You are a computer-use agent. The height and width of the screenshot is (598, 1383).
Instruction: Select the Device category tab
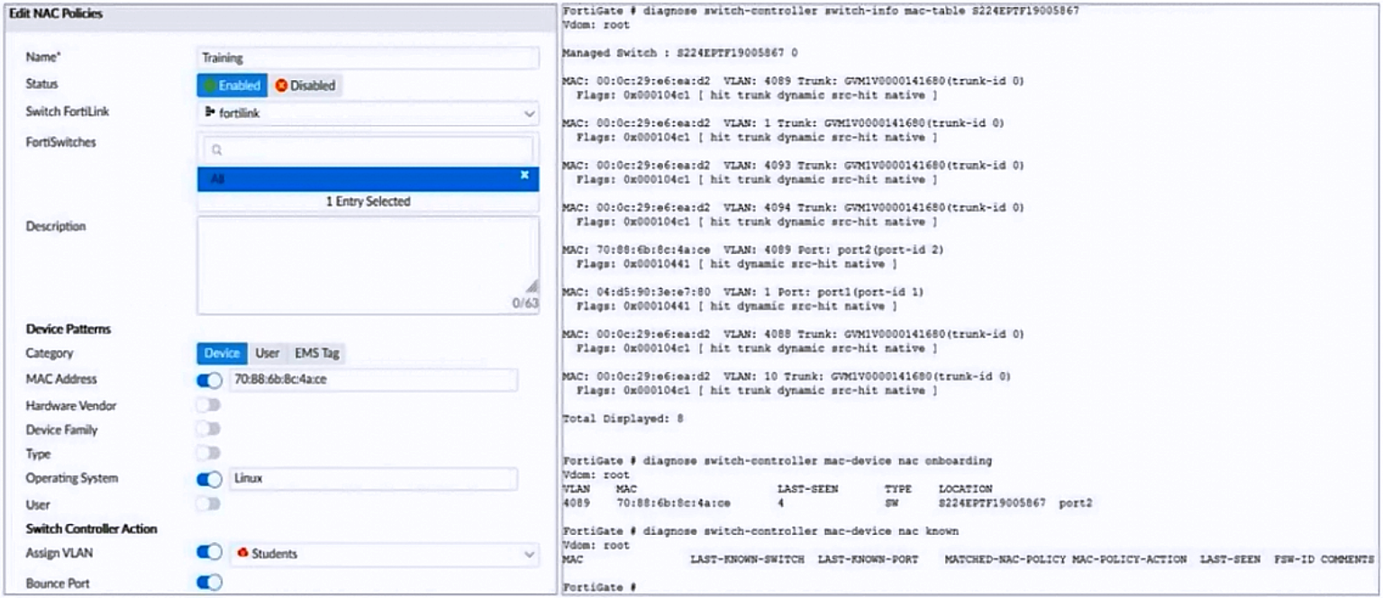click(222, 353)
